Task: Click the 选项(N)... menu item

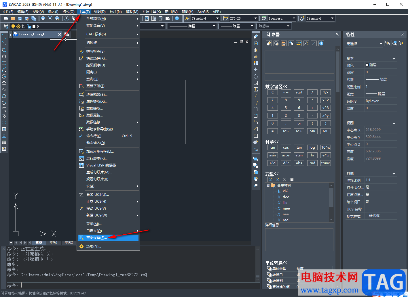Action: pyautogui.click(x=108, y=246)
